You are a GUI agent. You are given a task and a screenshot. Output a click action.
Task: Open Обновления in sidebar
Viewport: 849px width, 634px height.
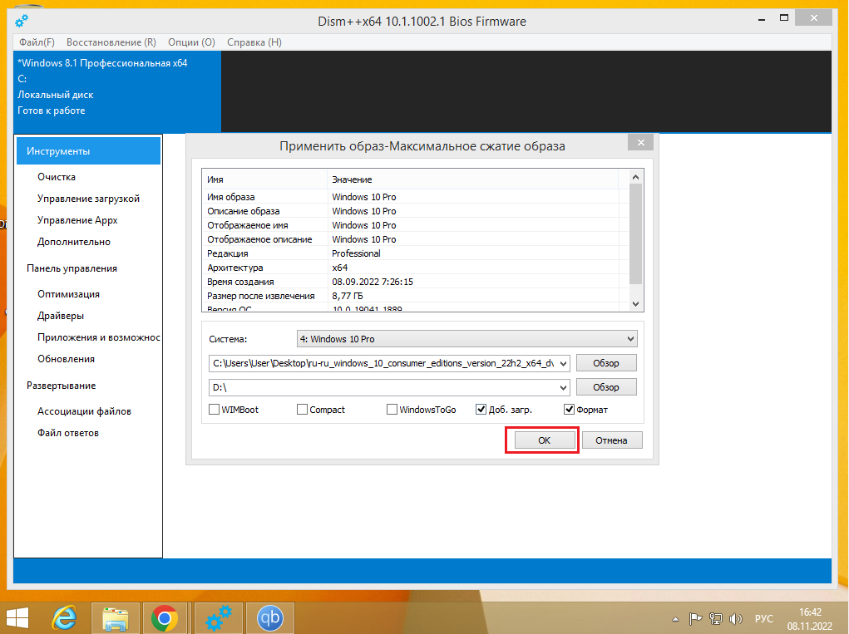coord(66,359)
